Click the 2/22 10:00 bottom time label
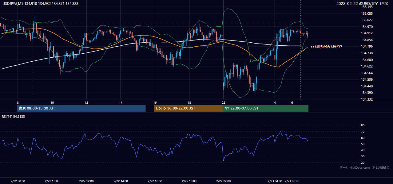Screen dimensions: 393x184 click(x=52, y=181)
